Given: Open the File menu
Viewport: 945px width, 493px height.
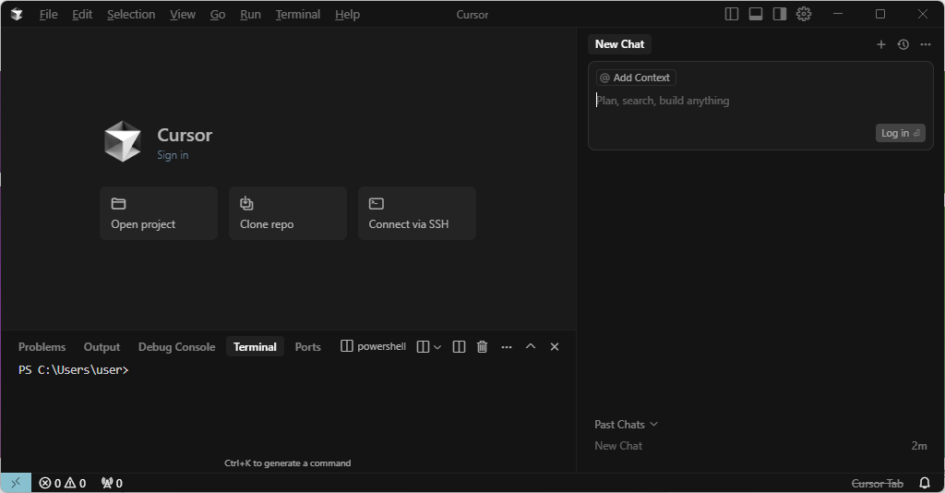Looking at the screenshot, I should (49, 15).
